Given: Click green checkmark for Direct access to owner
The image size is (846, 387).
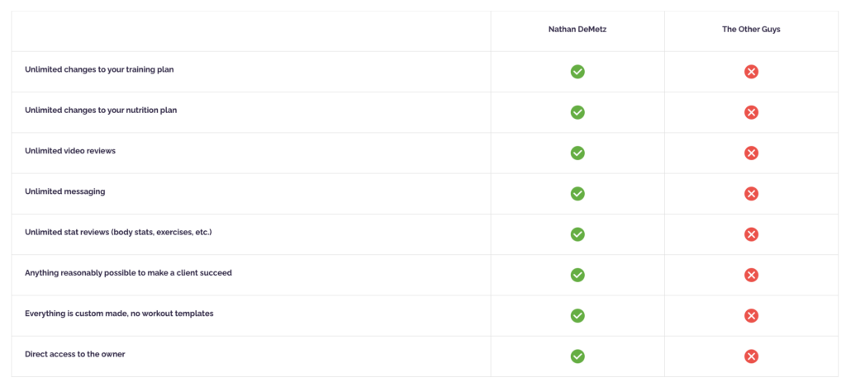Looking at the screenshot, I should pos(577,356).
